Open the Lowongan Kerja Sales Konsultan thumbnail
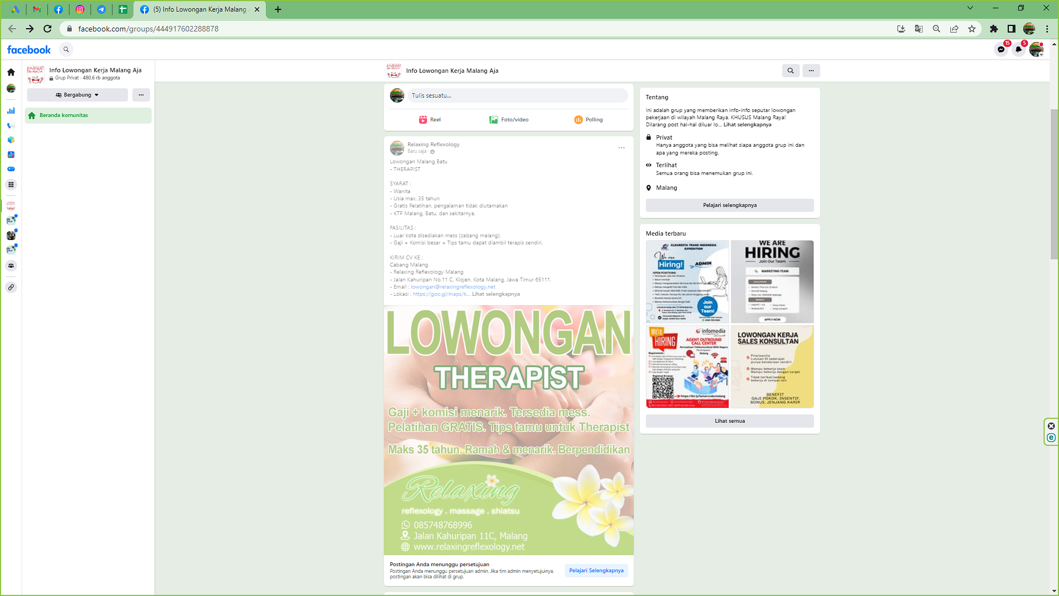The height and width of the screenshot is (596, 1059). pyautogui.click(x=772, y=366)
